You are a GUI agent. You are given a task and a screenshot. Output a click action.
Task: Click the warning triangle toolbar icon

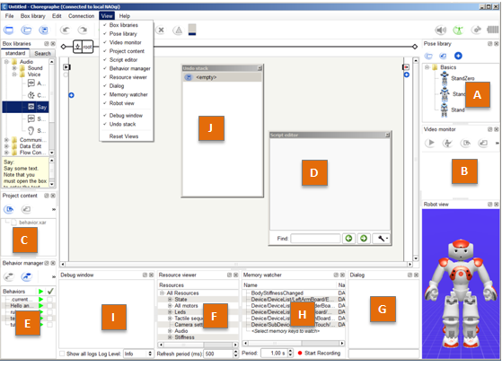click(178, 31)
